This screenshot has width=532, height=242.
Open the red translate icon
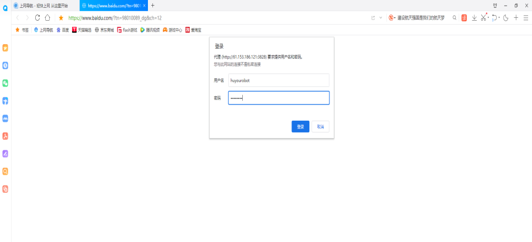pyautogui.click(x=464, y=18)
